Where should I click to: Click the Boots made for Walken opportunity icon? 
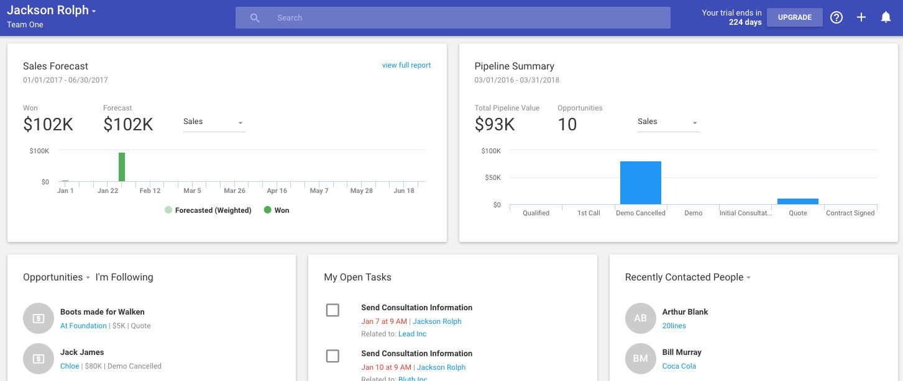[38, 318]
